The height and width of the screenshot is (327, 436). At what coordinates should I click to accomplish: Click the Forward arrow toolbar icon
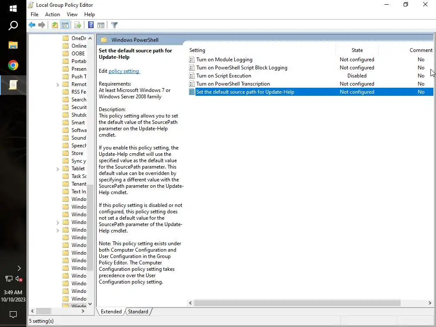(42, 25)
